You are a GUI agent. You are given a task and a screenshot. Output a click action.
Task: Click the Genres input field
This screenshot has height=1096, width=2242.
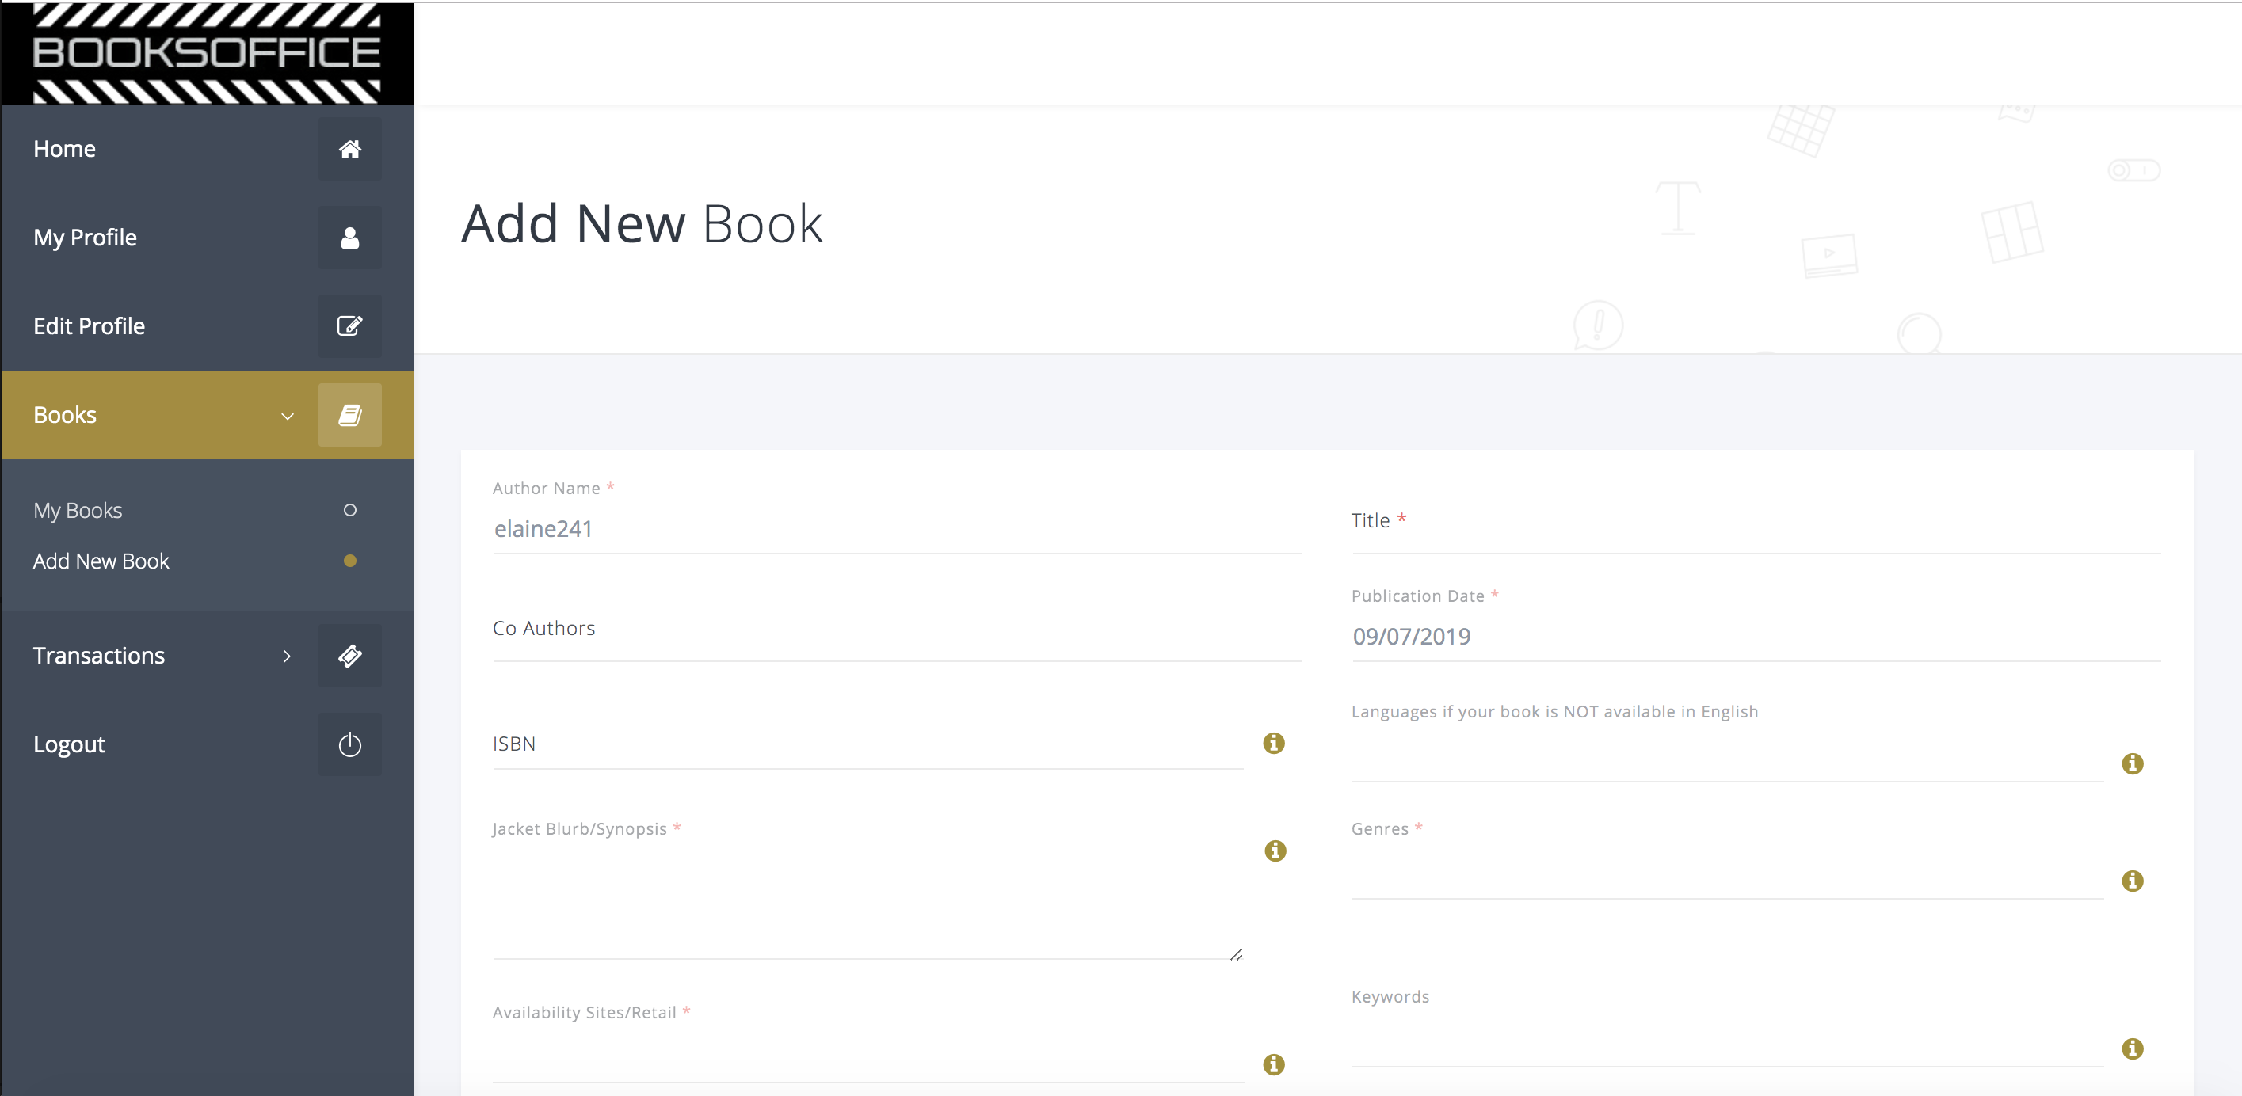(1728, 875)
